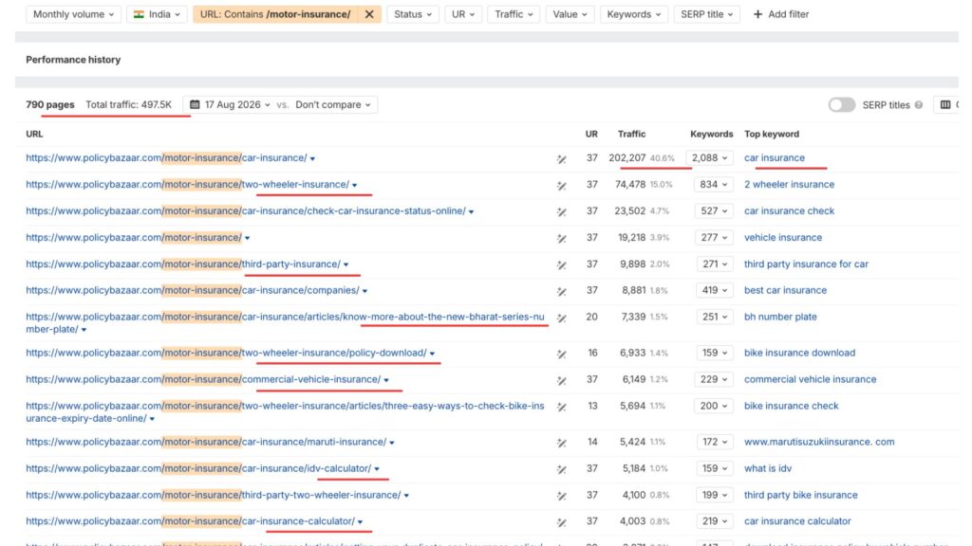Open the Status filter dropdown
Screen dimensions: 972x546
click(413, 14)
